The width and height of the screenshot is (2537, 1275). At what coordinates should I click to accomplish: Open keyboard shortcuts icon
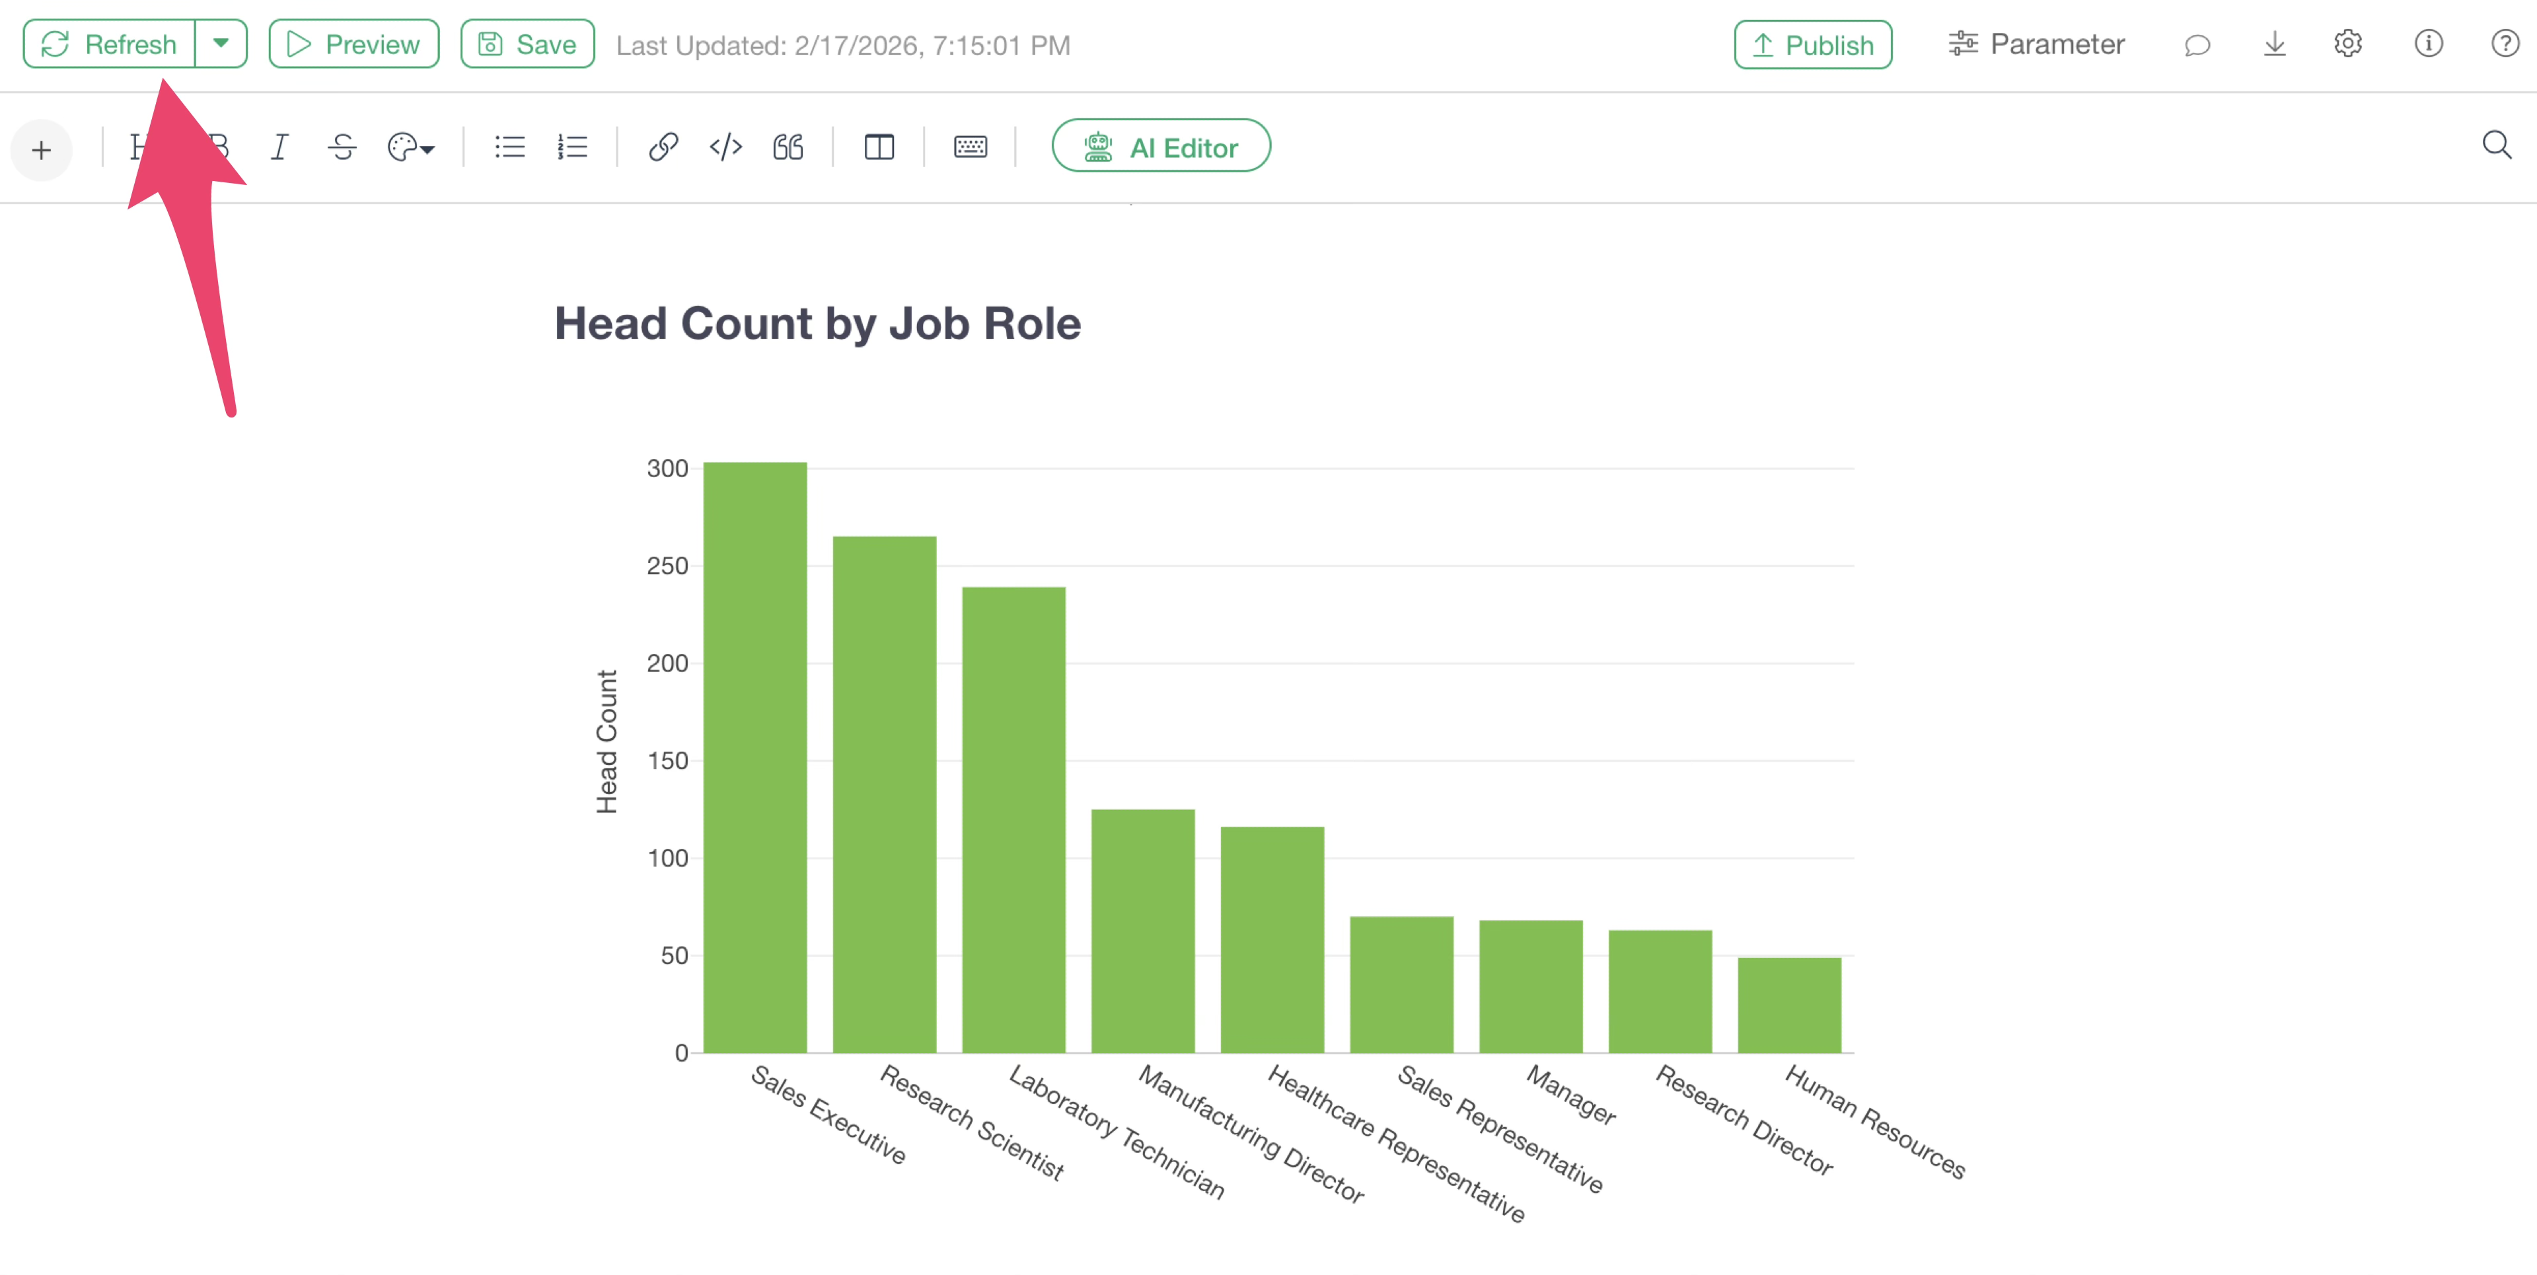(x=970, y=148)
